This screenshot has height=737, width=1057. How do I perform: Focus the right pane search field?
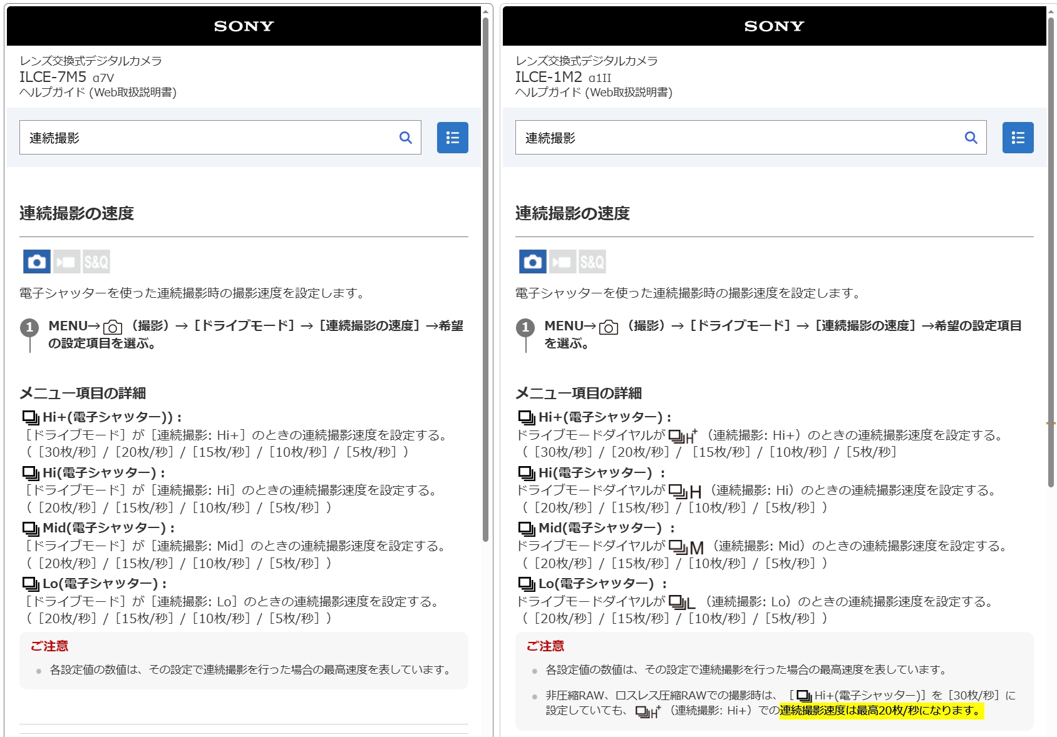coord(739,138)
